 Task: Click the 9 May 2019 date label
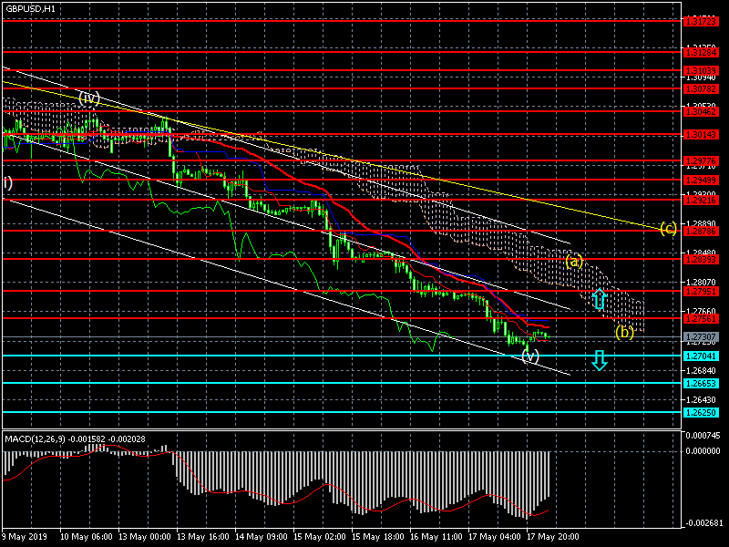click(25, 537)
